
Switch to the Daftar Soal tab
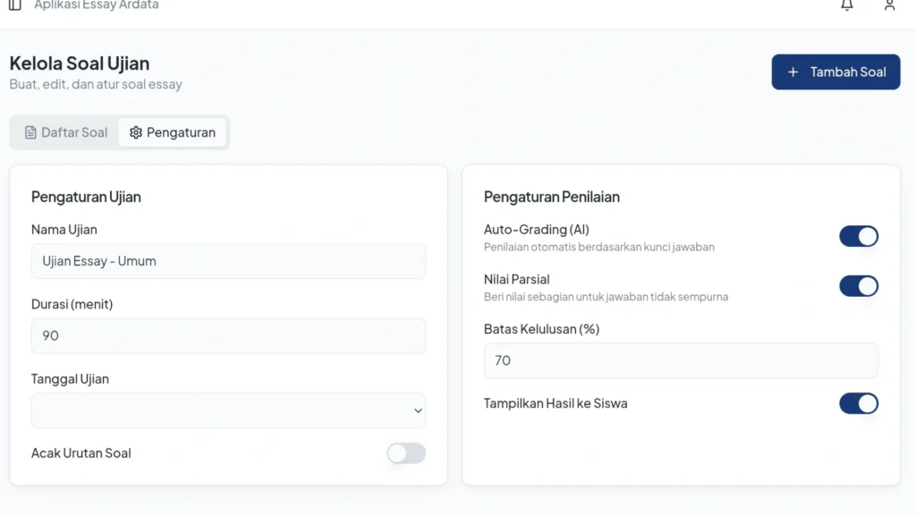(x=66, y=132)
